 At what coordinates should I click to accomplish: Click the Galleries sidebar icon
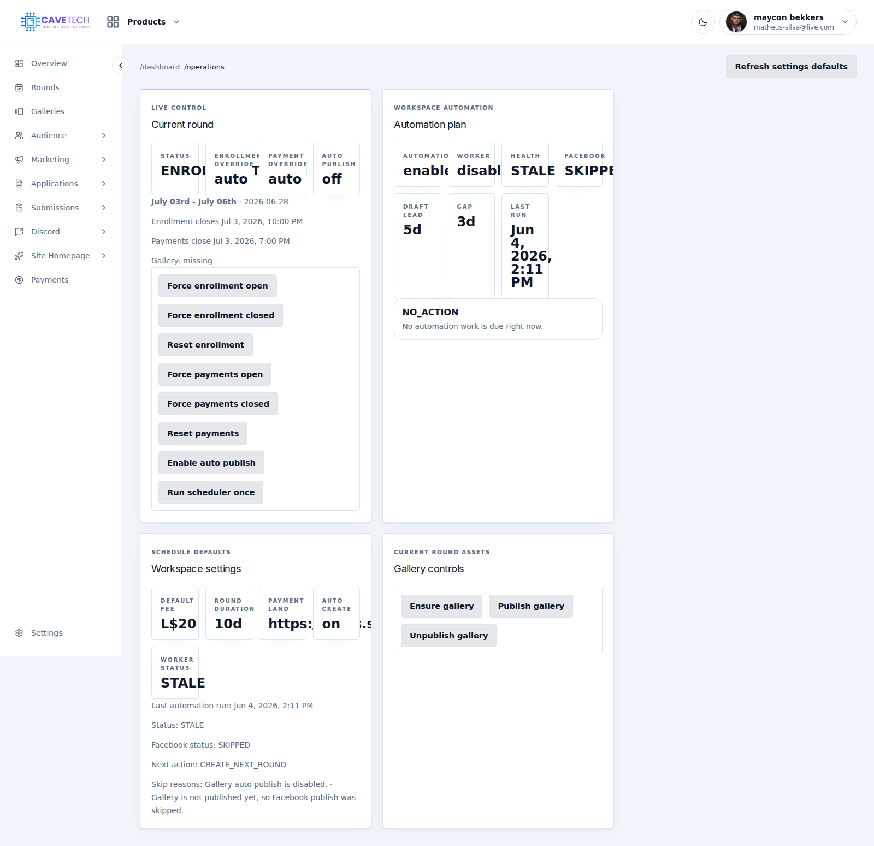19,111
